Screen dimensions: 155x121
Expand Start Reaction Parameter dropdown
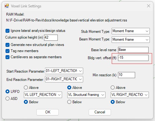pyautogui.click(x=64, y=71)
